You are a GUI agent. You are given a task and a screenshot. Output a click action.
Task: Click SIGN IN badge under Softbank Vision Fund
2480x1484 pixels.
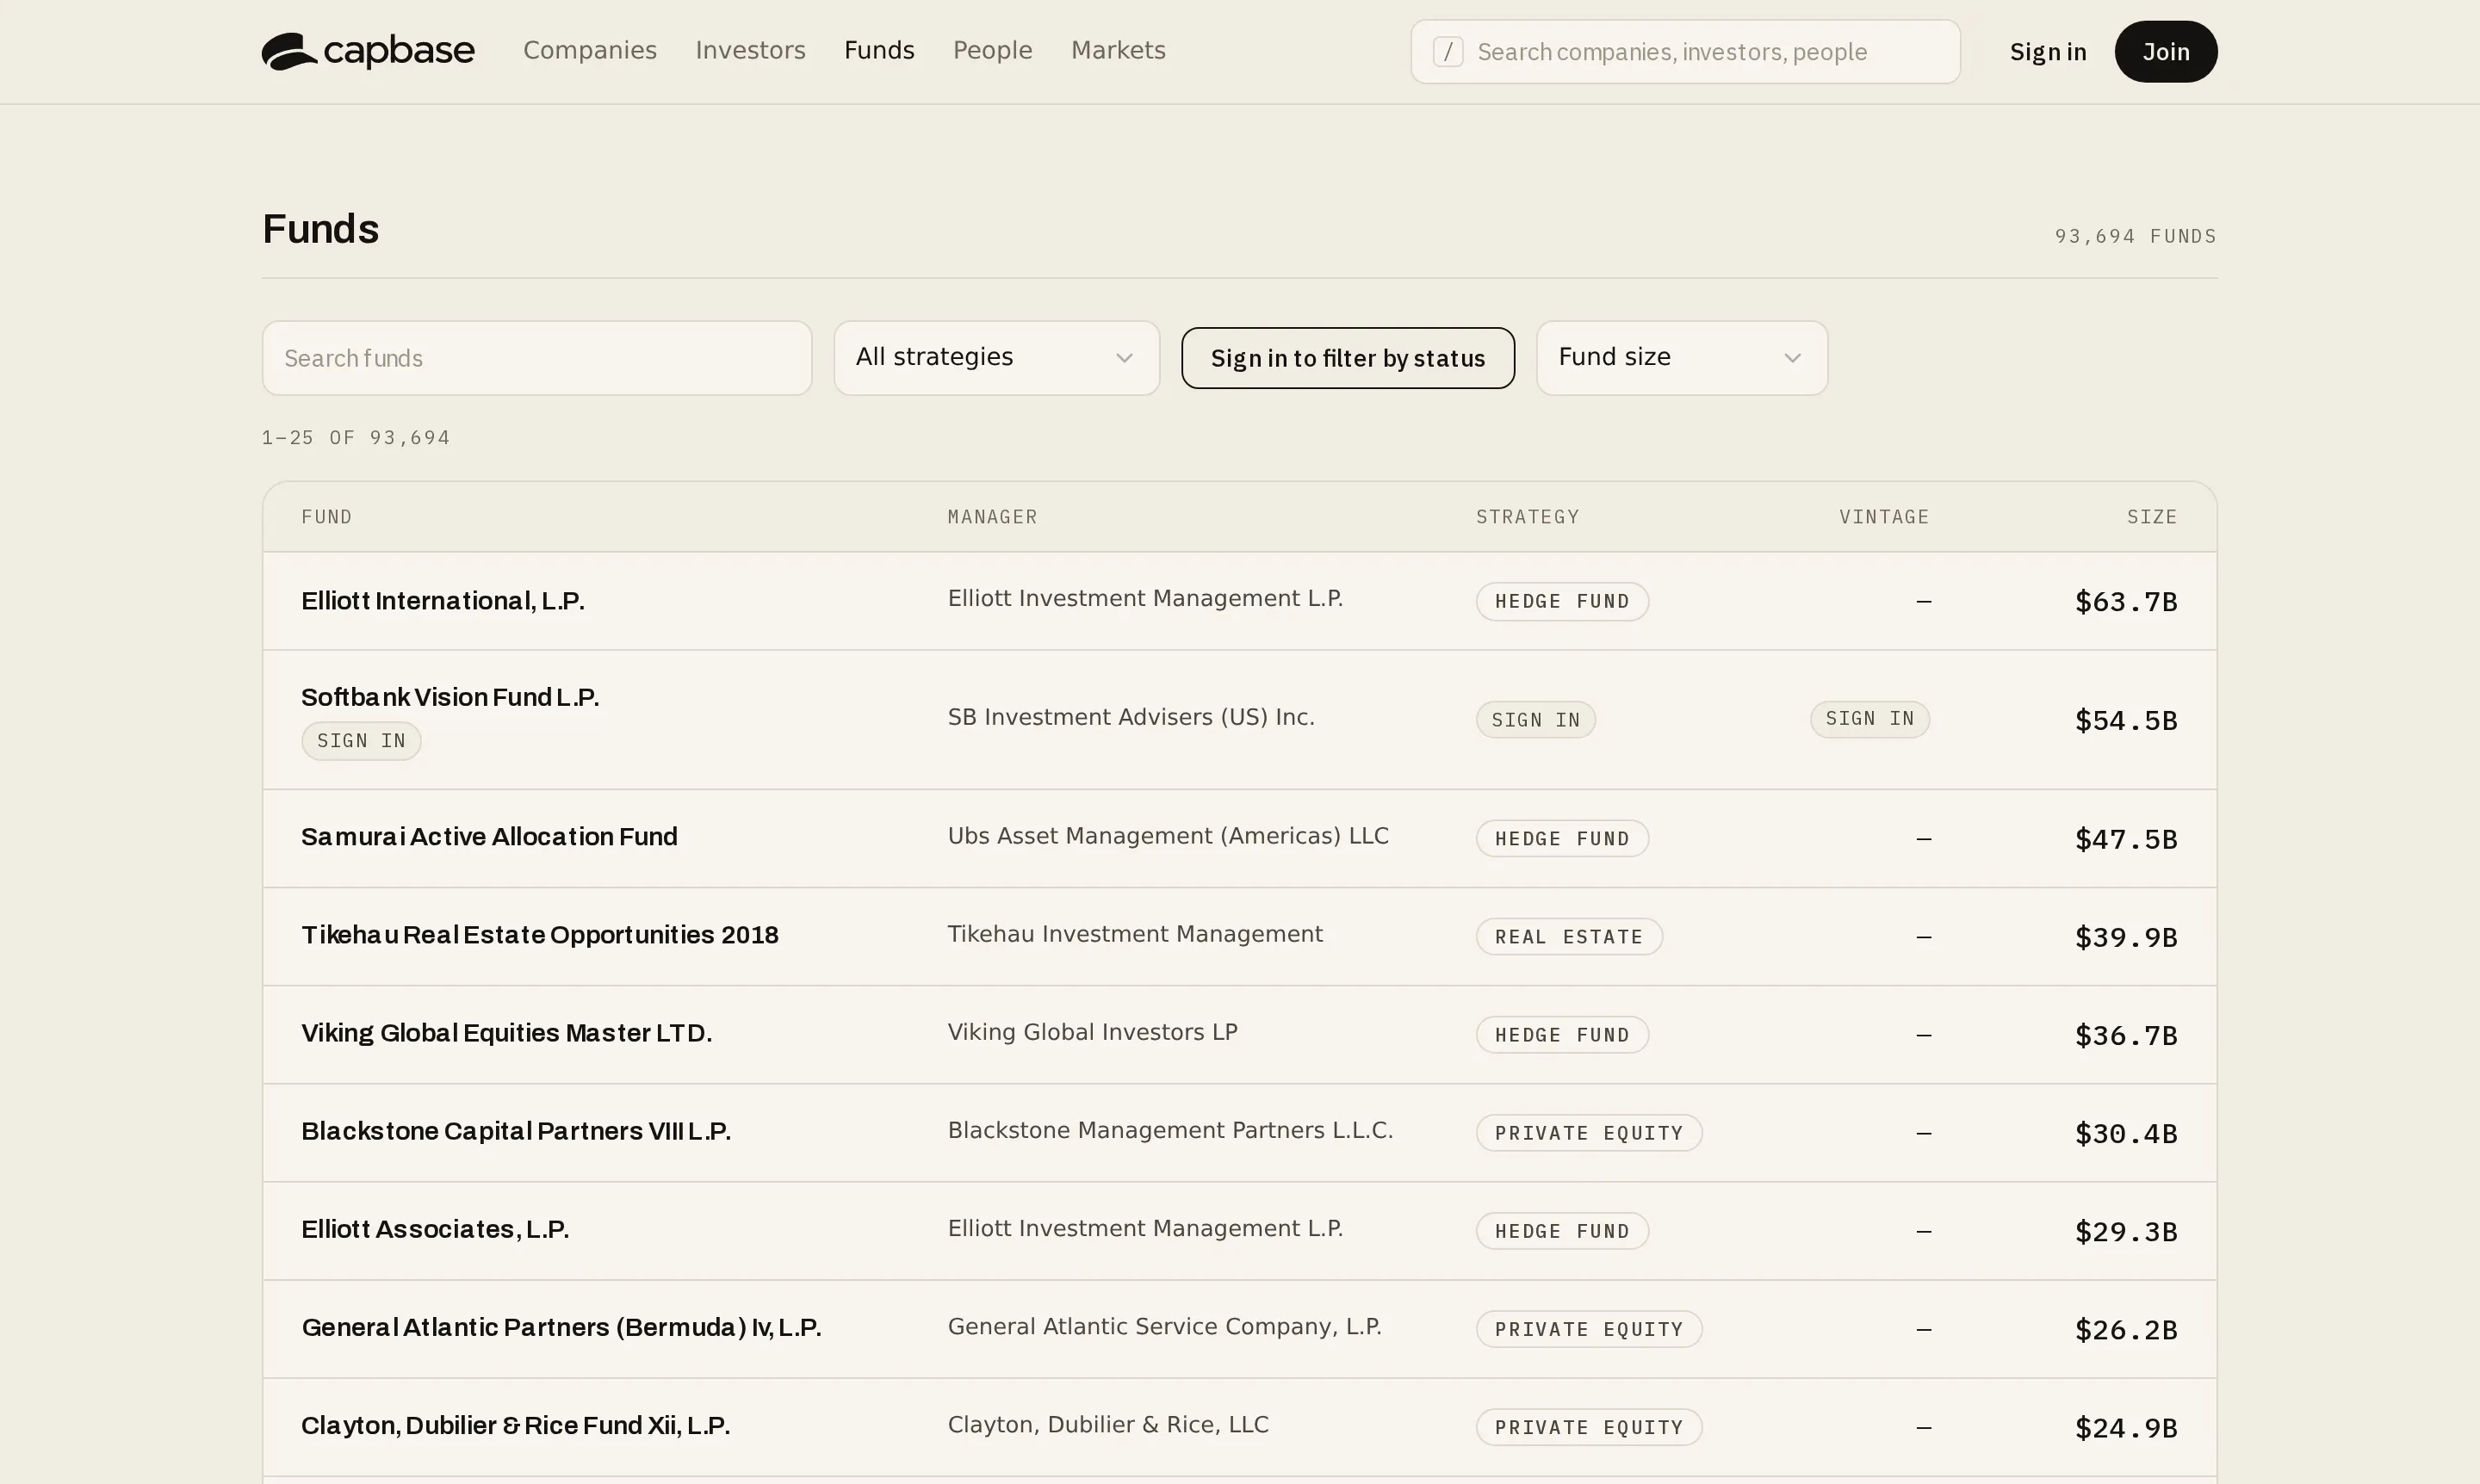click(361, 741)
